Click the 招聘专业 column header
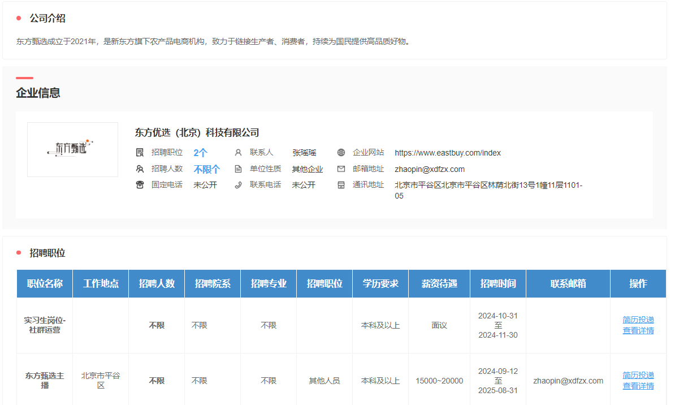This screenshot has width=675, height=405. (269, 283)
